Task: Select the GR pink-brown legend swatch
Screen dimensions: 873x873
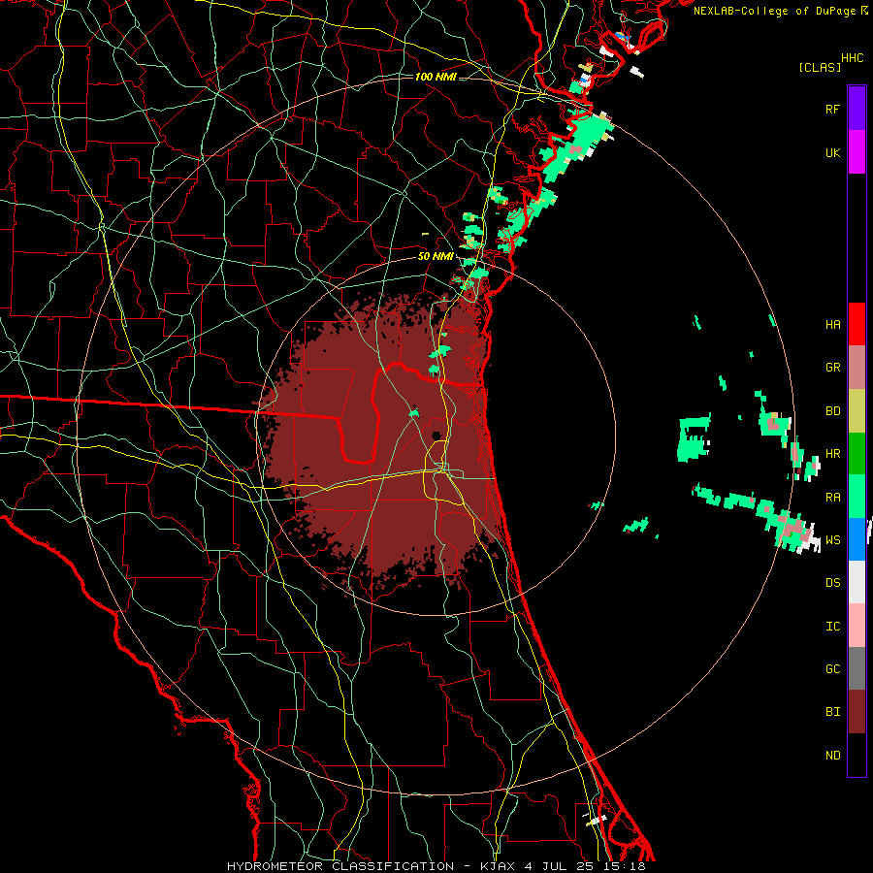Action: 857,367
